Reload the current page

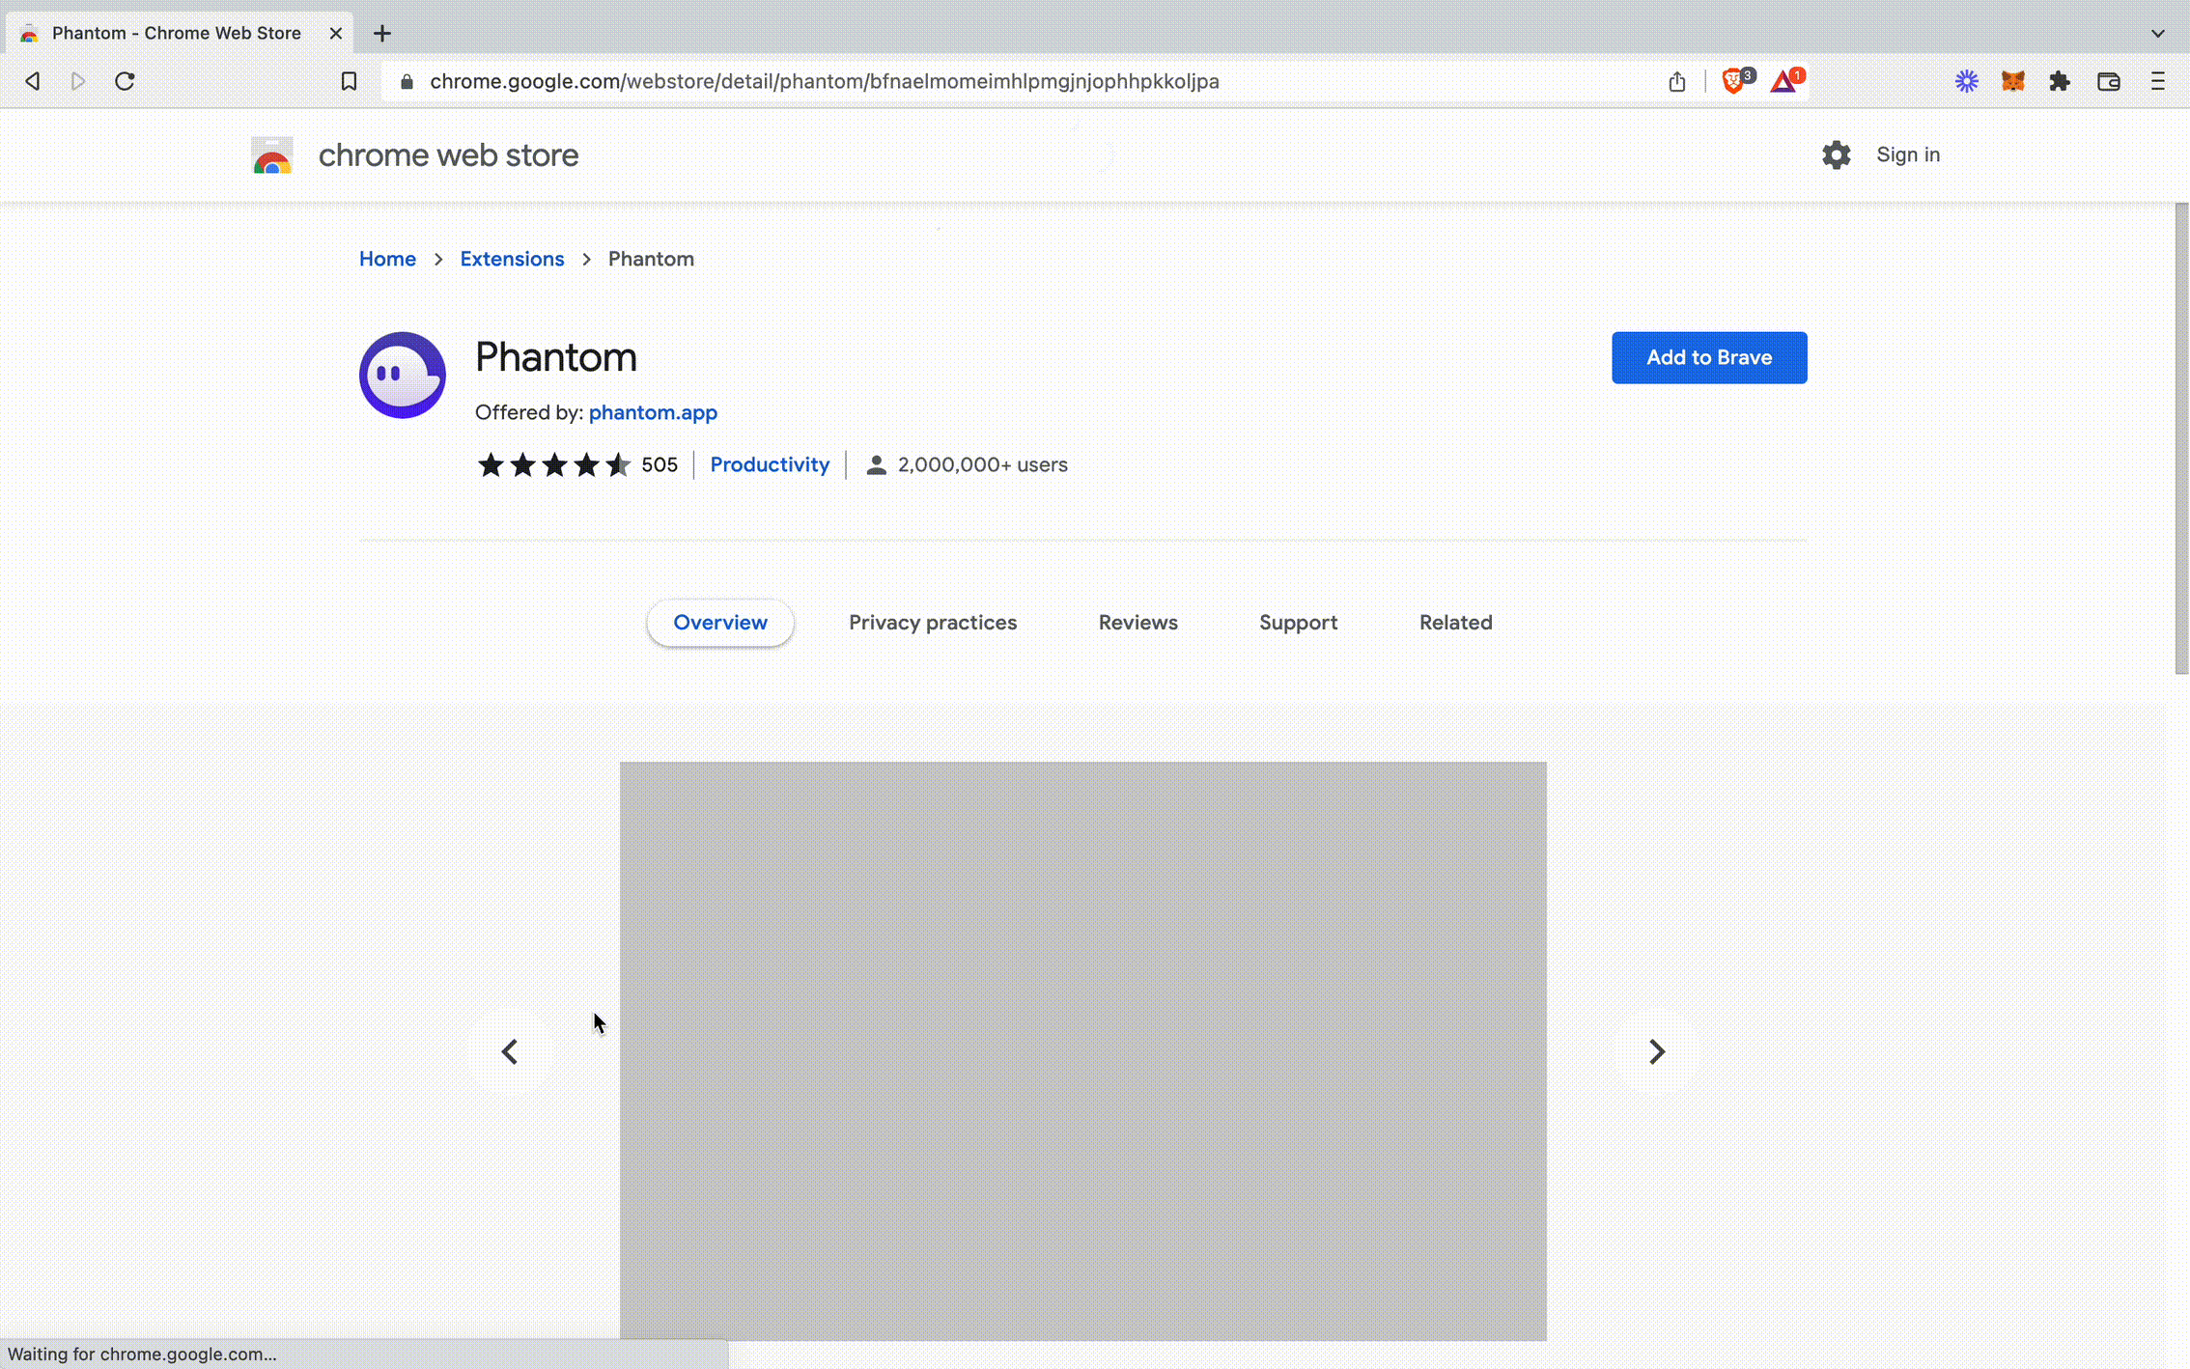click(125, 82)
